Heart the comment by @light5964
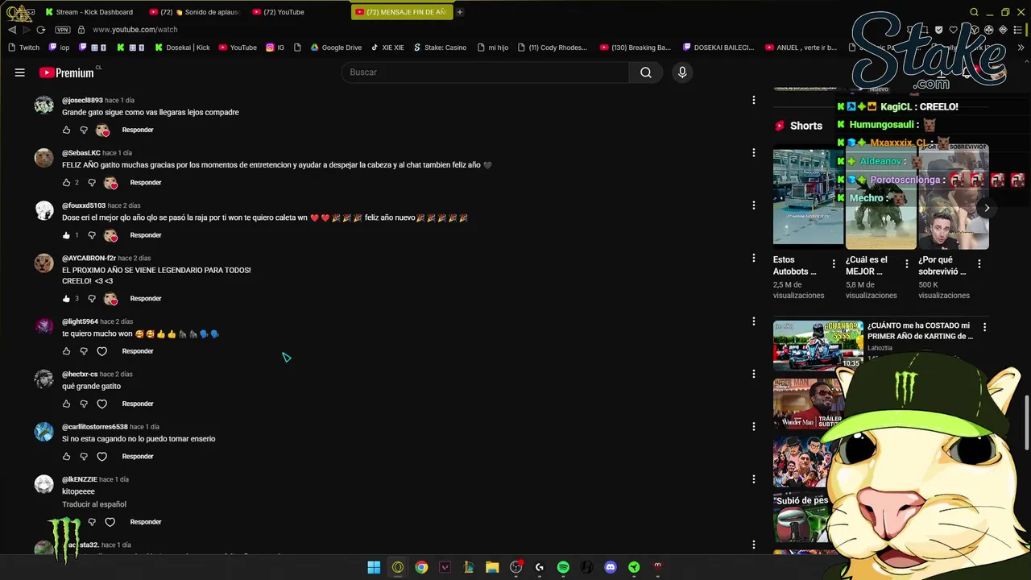The image size is (1031, 580). (101, 351)
